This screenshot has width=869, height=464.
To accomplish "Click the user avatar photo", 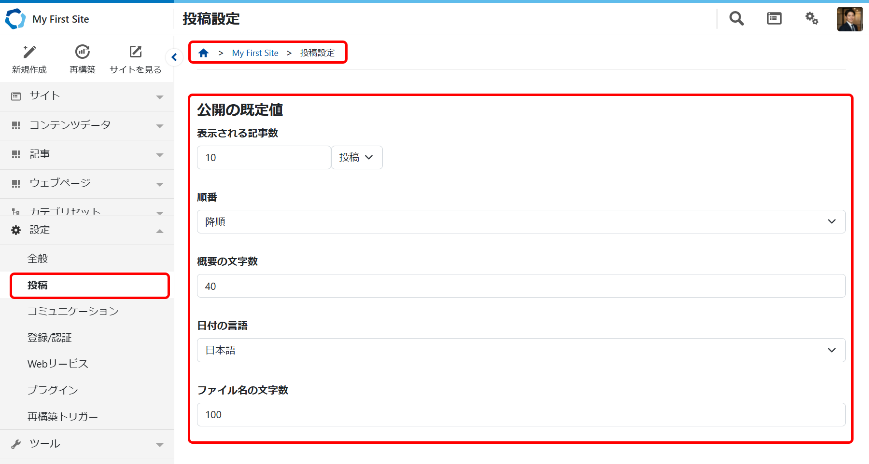I will click(x=850, y=19).
